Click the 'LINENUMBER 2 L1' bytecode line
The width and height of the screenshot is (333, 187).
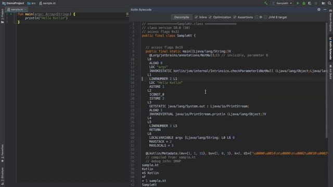tap(163, 78)
